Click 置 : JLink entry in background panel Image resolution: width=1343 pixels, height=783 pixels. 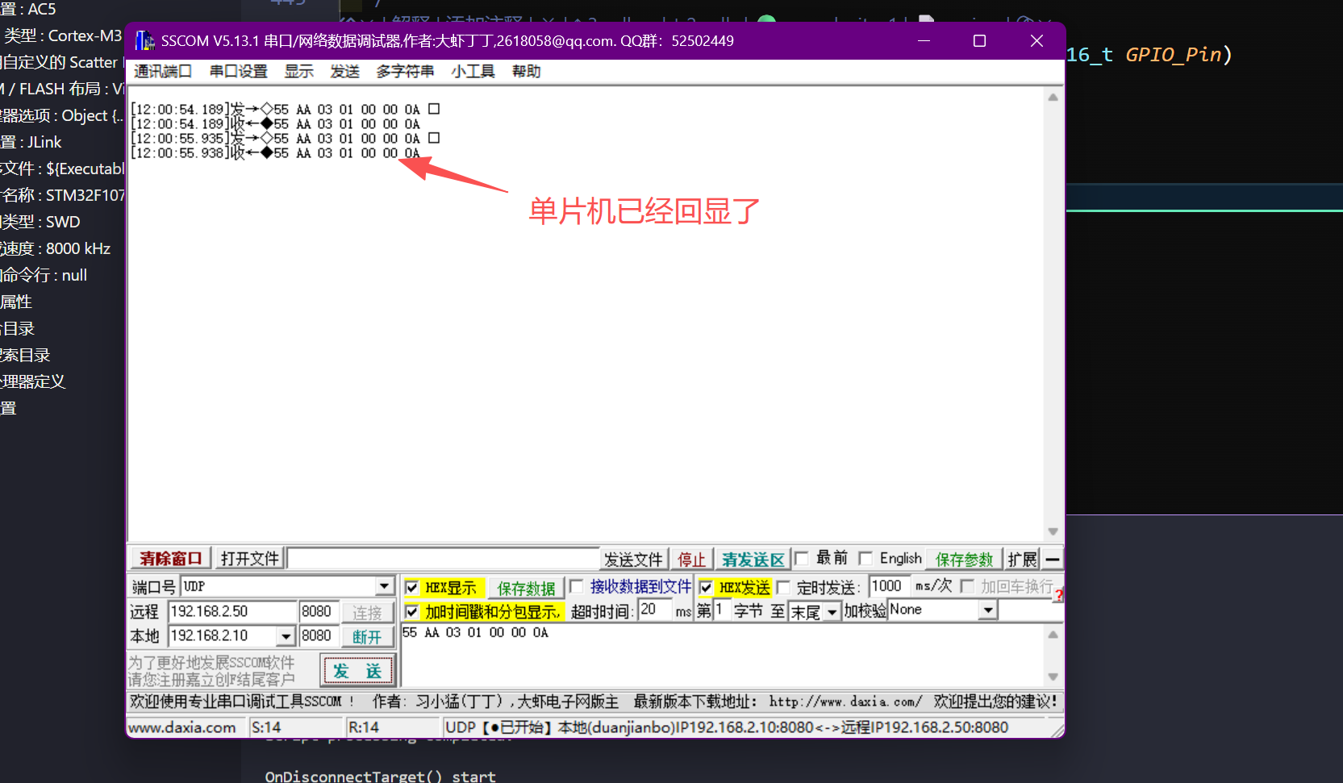pos(31,142)
